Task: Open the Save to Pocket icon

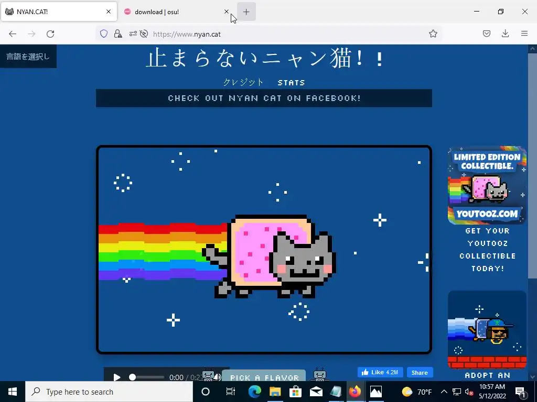Action: click(x=487, y=33)
